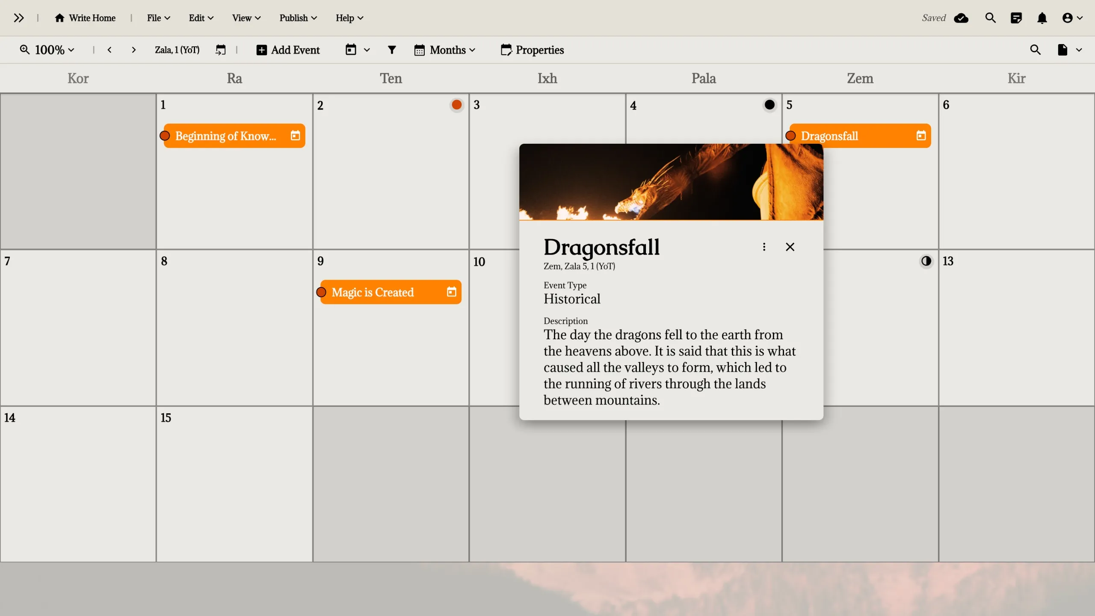The height and width of the screenshot is (616, 1095).
Task: Click the go-to-date calendar arrow icon
Action: pyautogui.click(x=220, y=50)
